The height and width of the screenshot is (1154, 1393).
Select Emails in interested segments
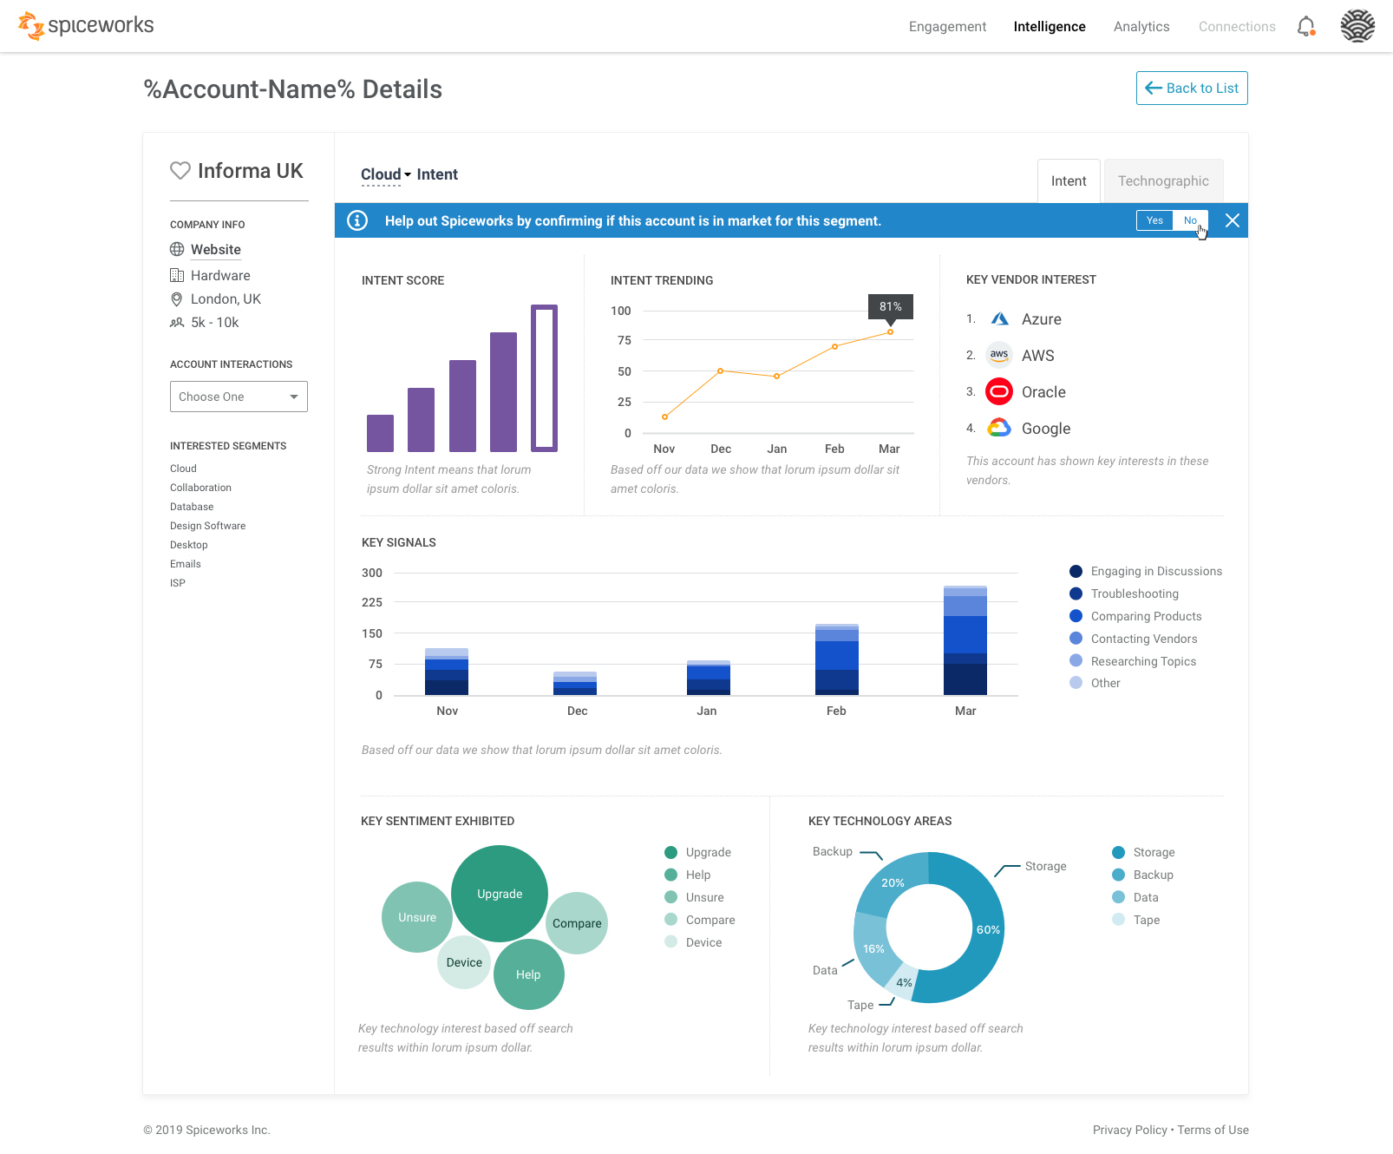[x=185, y=564]
